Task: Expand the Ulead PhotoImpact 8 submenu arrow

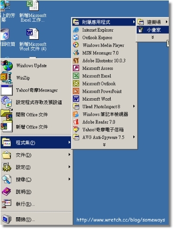Action: [134, 106]
